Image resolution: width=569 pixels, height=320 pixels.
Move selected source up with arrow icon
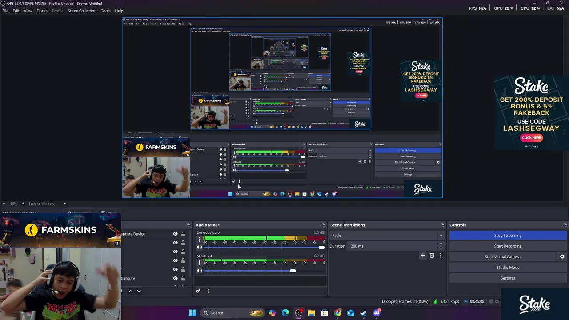click(130, 291)
